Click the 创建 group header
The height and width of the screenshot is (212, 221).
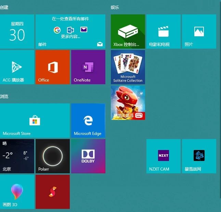[4, 7]
